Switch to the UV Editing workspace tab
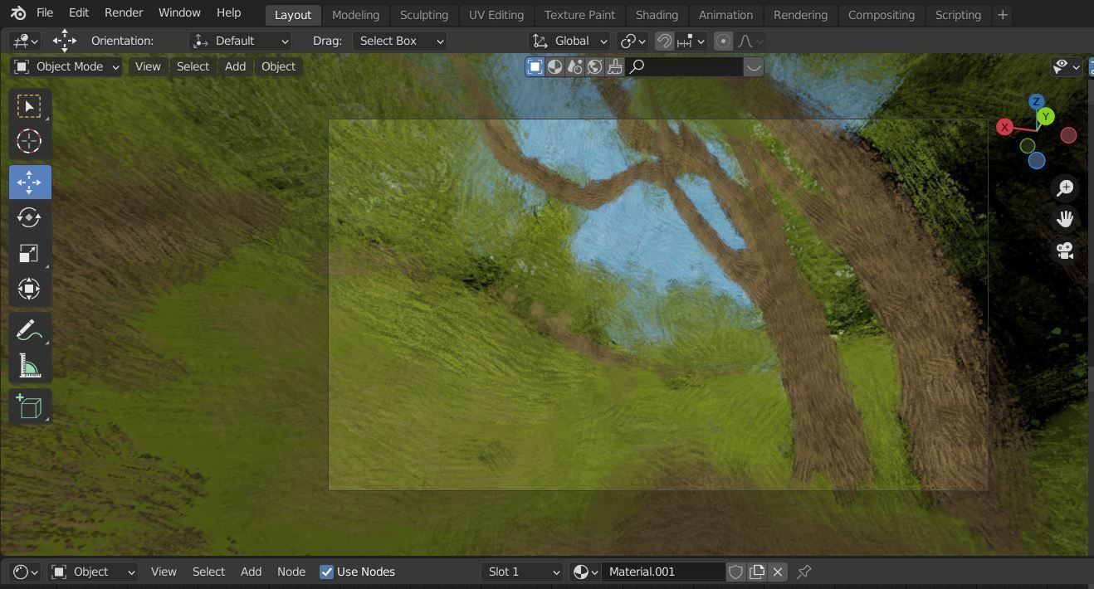This screenshot has height=589, width=1094. pos(496,15)
